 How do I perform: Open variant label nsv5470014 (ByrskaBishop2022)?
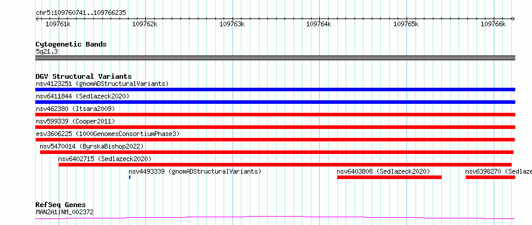pyautogui.click(x=91, y=146)
